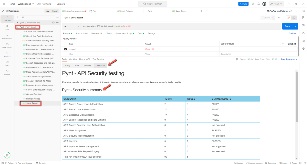Click the Import button

55,11
